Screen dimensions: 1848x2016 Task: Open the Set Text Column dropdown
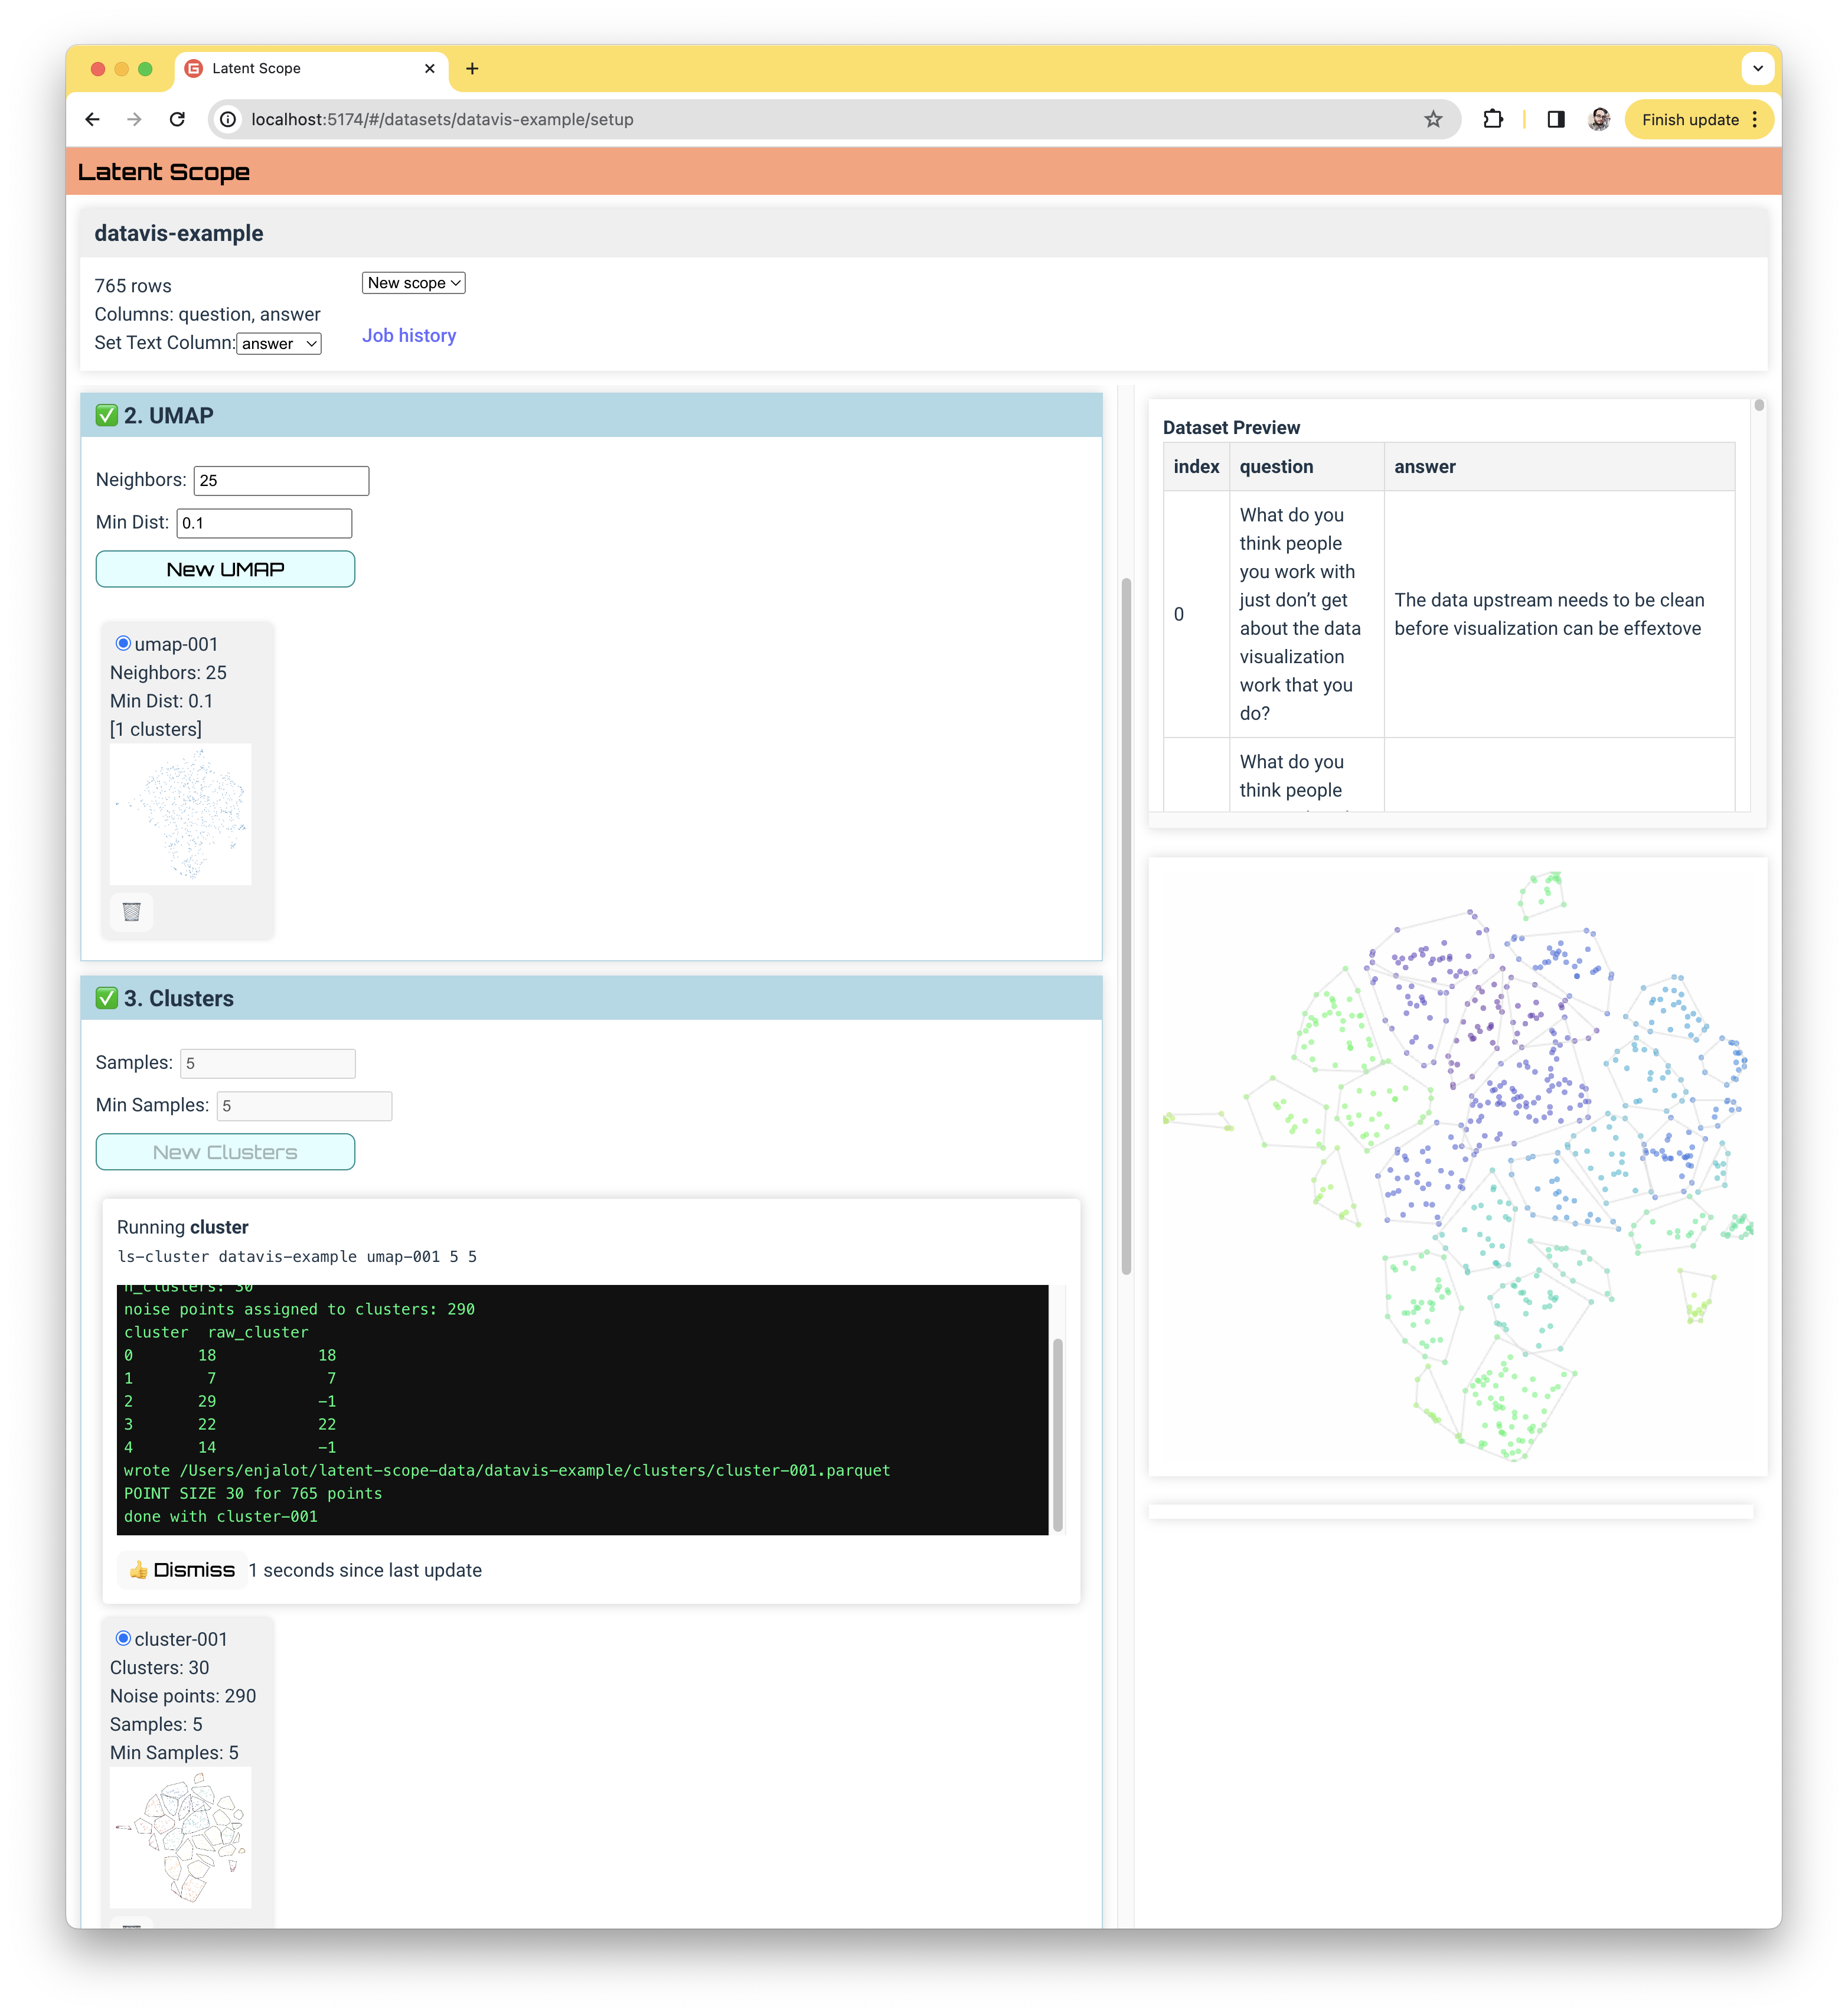pyautogui.click(x=279, y=343)
